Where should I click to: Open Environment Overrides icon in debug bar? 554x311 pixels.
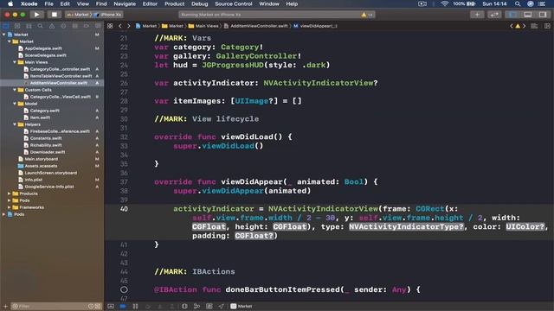pyautogui.click(x=209, y=307)
